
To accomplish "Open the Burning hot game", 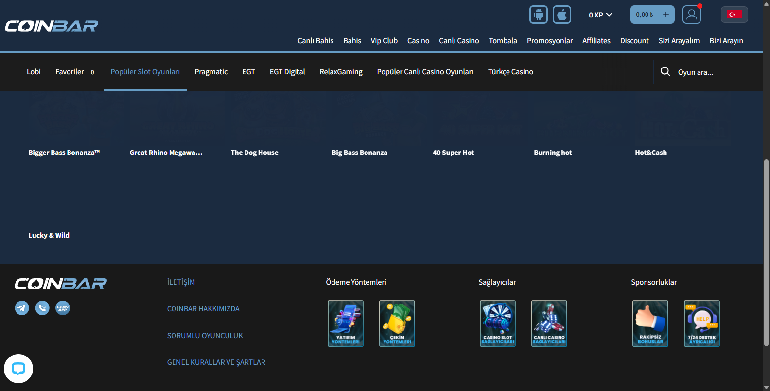I will [x=553, y=153].
